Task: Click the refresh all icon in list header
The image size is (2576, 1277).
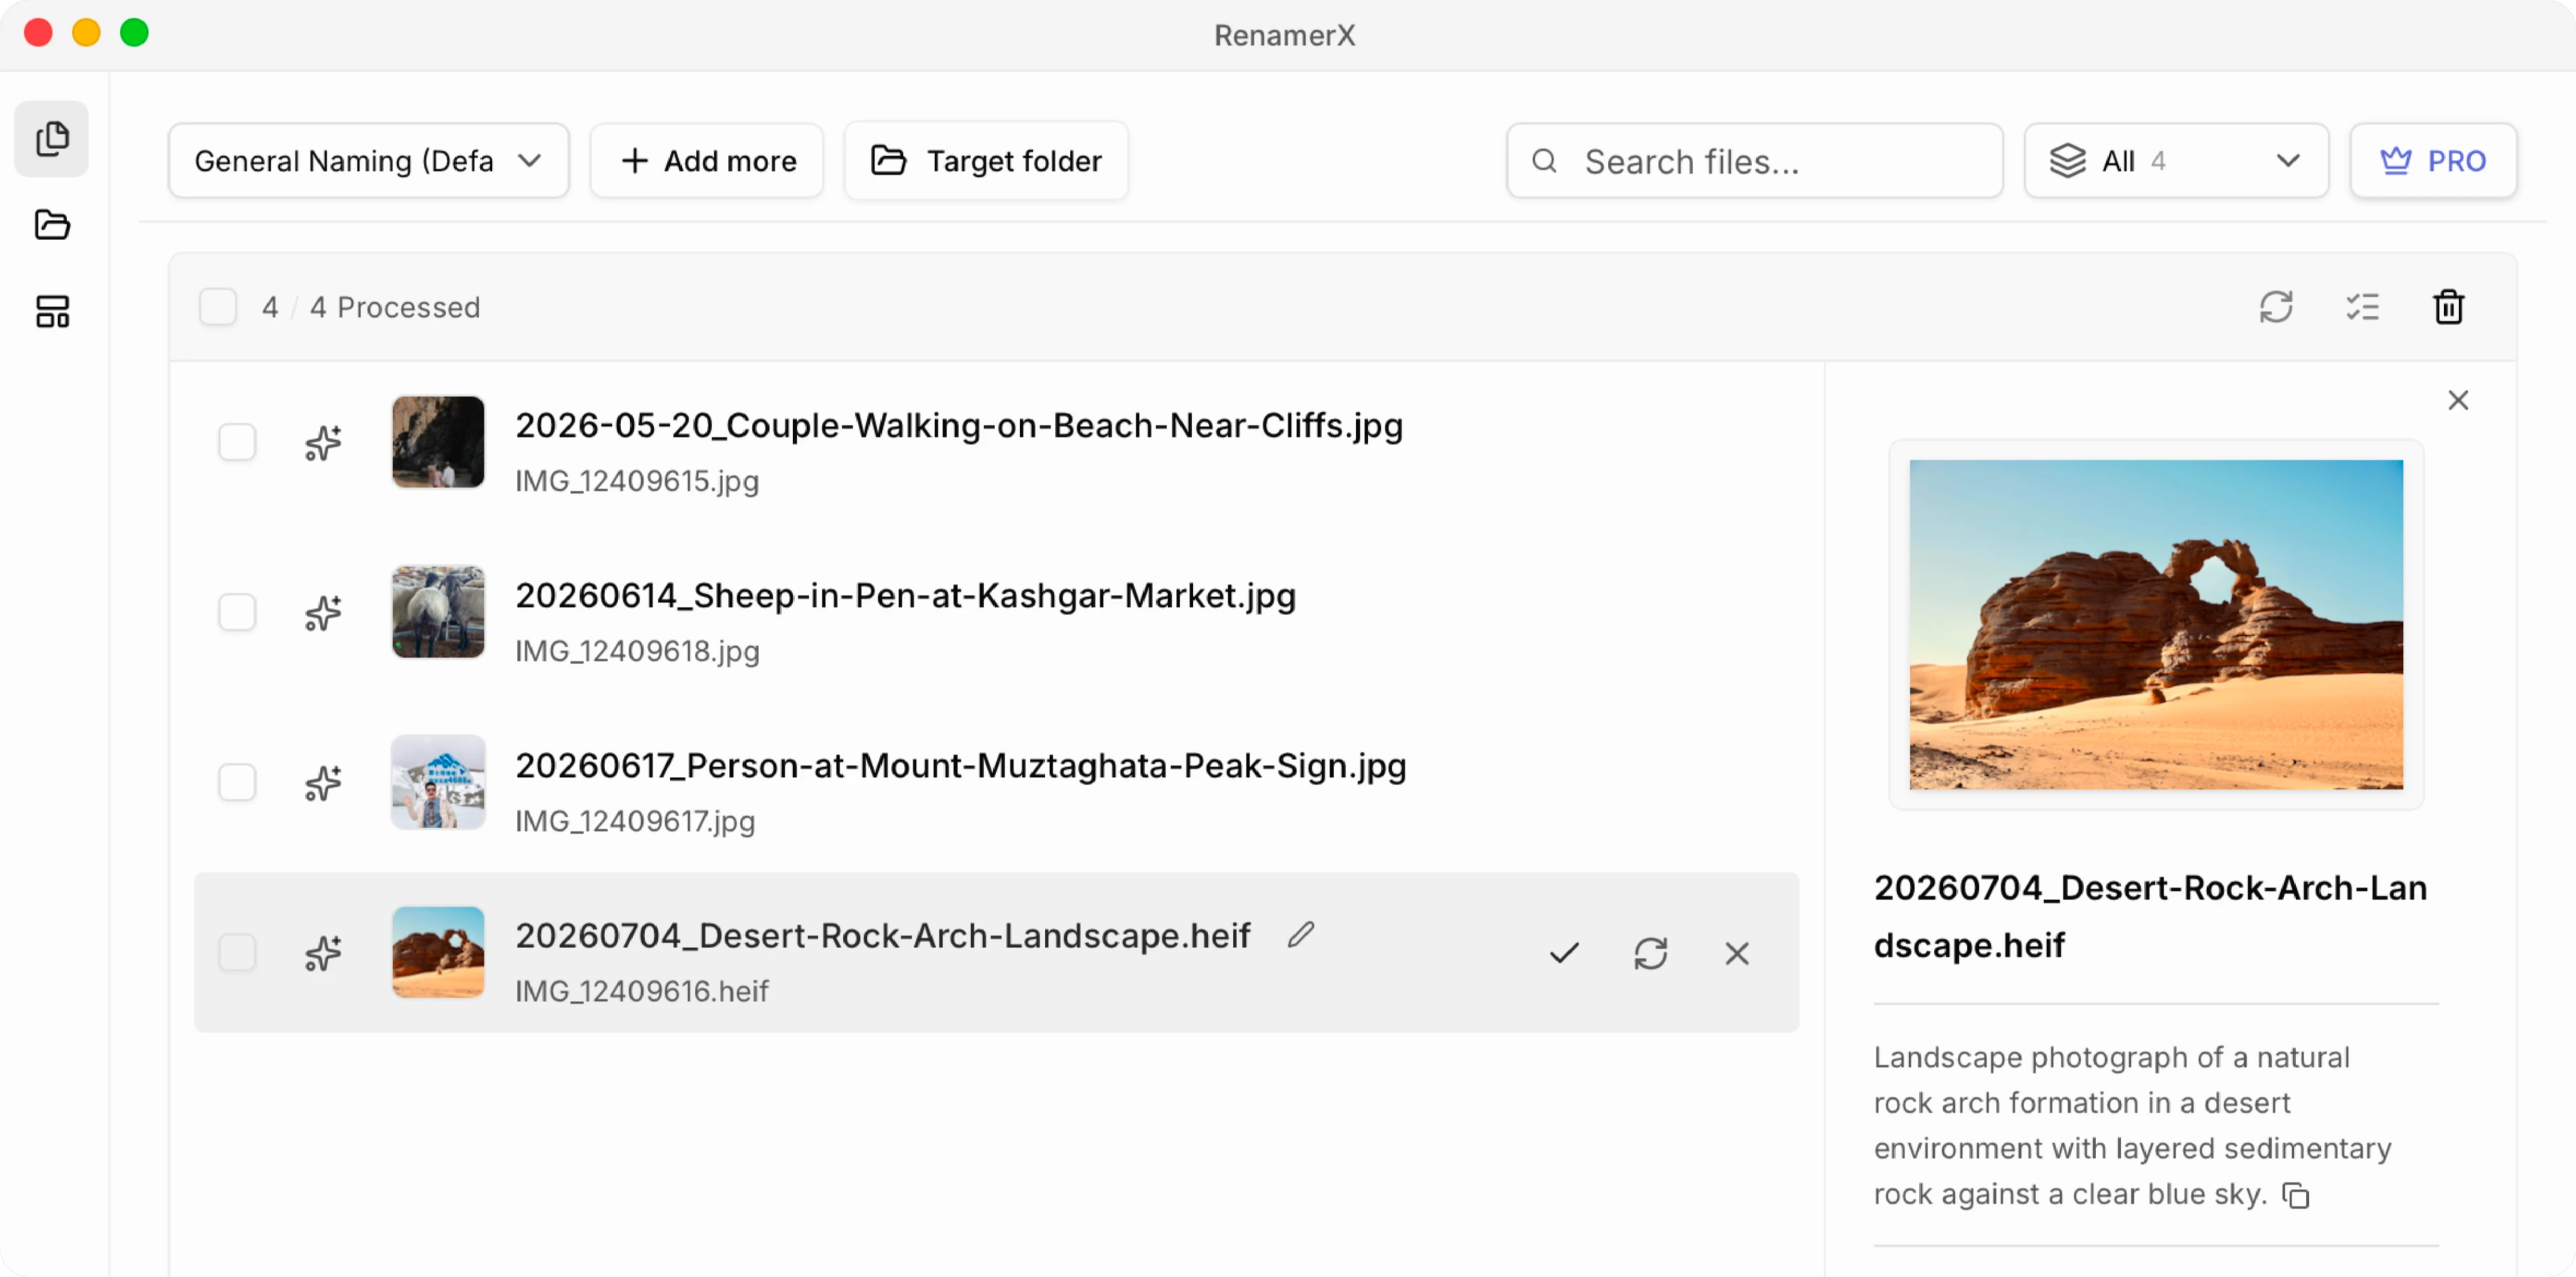Action: tap(2275, 307)
